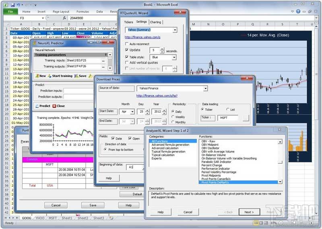Collapse Training parameters section chevron icon

tap(106, 55)
